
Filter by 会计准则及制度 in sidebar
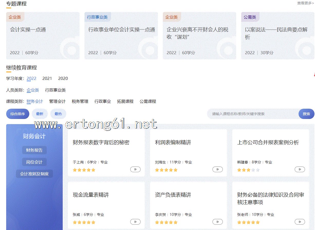click(x=34, y=174)
